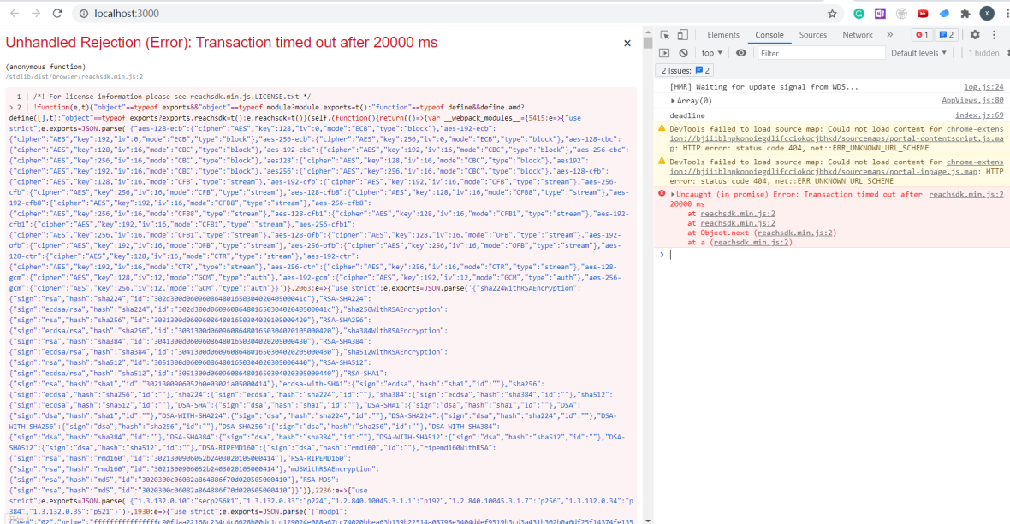
Task: Toggle the console sidebar panel
Action: [664, 53]
